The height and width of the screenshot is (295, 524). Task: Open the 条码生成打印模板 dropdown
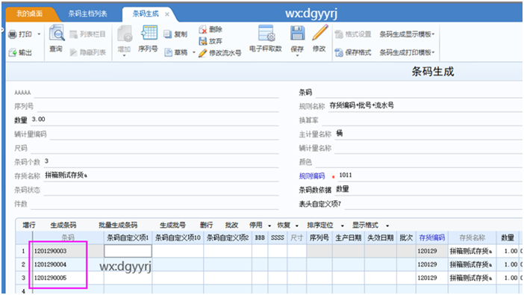[407, 52]
